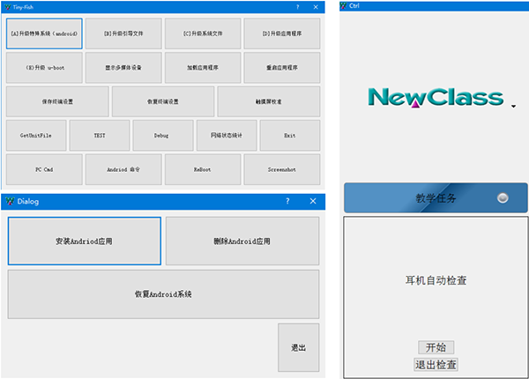Click the [A]升级特殊系统 (android) button
The image size is (529, 379).
44,33
